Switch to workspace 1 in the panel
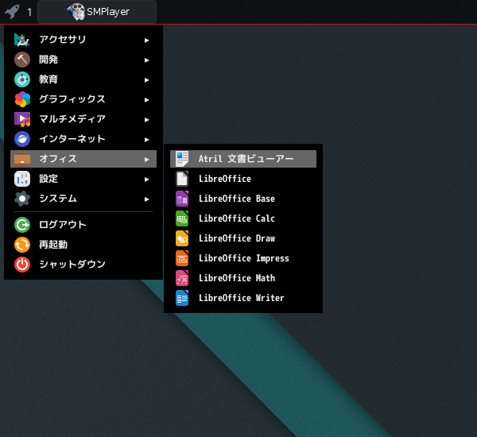Viewport: 477px width, 437px height. (x=29, y=12)
